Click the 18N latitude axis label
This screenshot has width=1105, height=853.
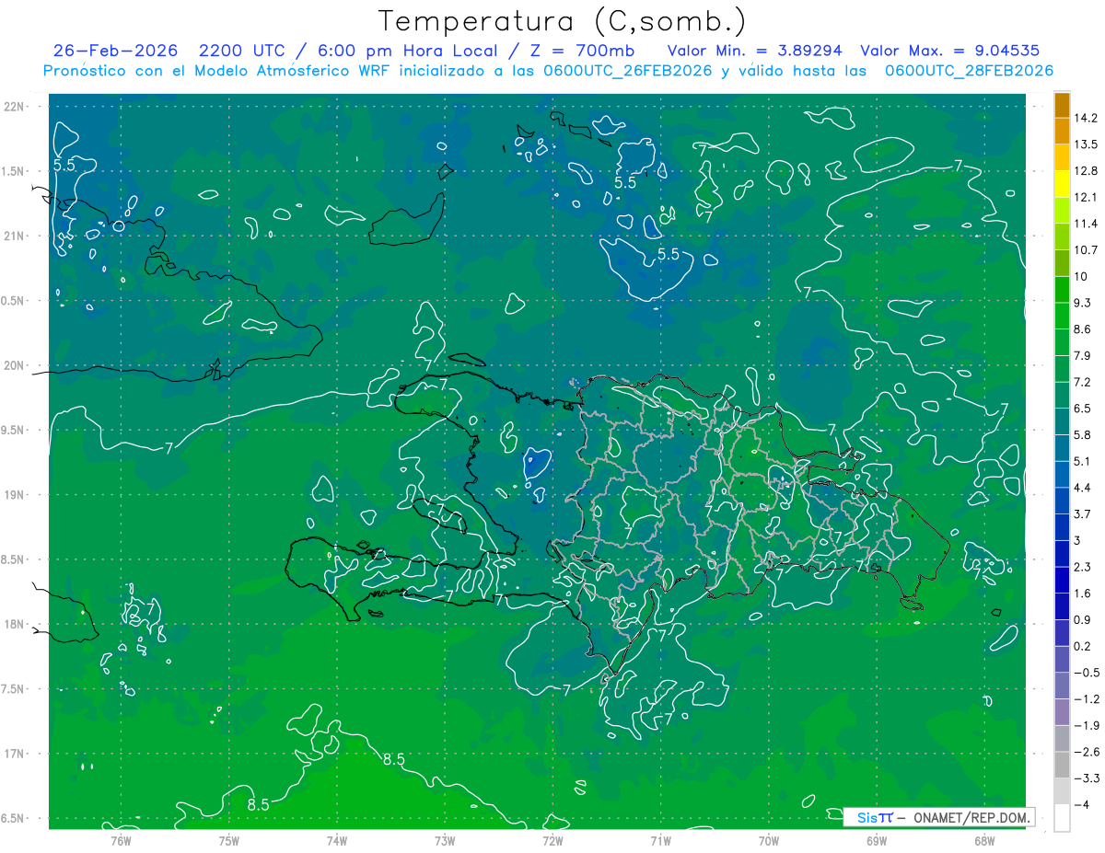(x=15, y=624)
